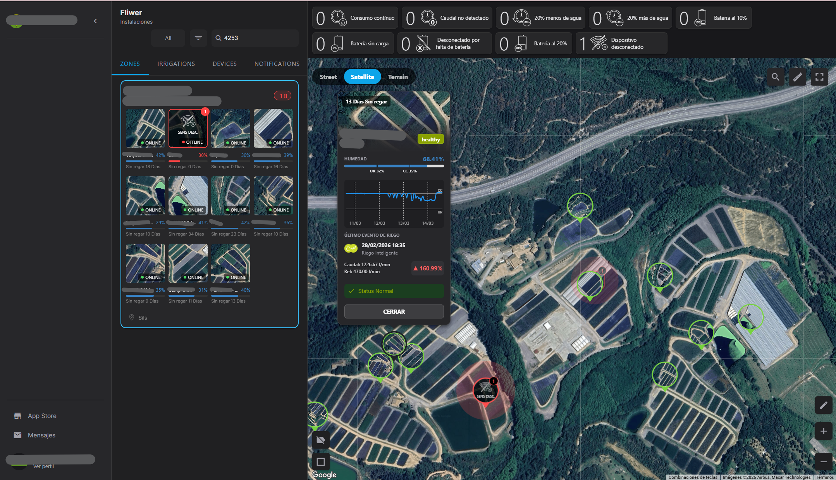836x480 pixels.
Task: Open the All filter dropdown
Action: click(x=168, y=38)
